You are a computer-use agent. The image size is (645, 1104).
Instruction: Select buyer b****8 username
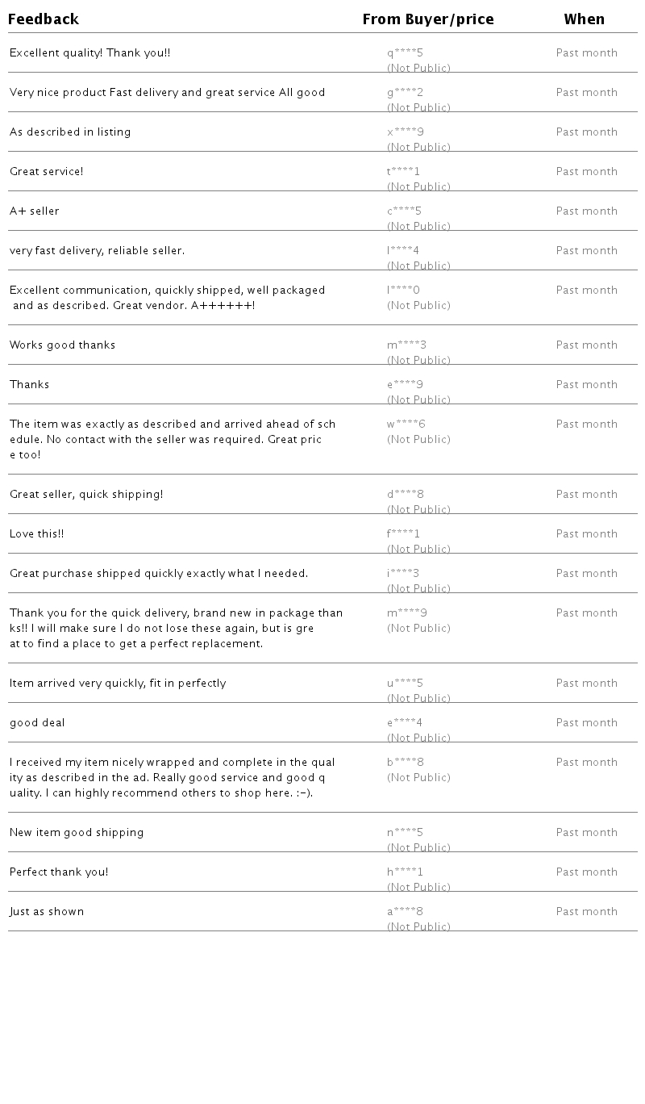coord(406,763)
